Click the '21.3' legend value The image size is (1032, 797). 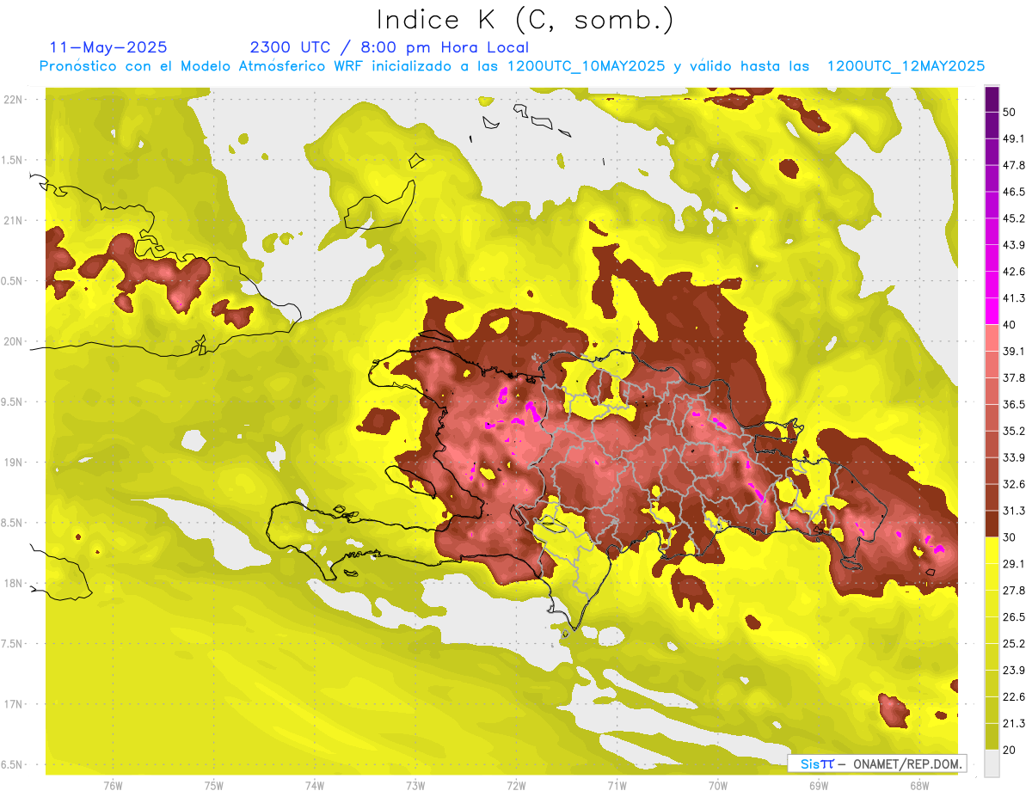(x=1013, y=723)
